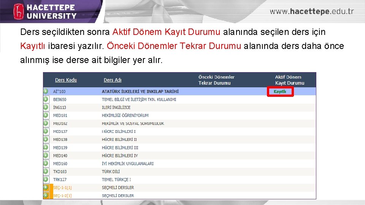
Task: Click the add icon in the SEÇ-1-1[1] row
Action: [x=46, y=187]
